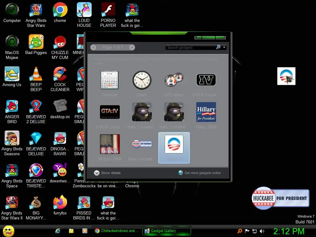
Task: Select the BEJEWED TWISTE... icon
Action: (36, 176)
